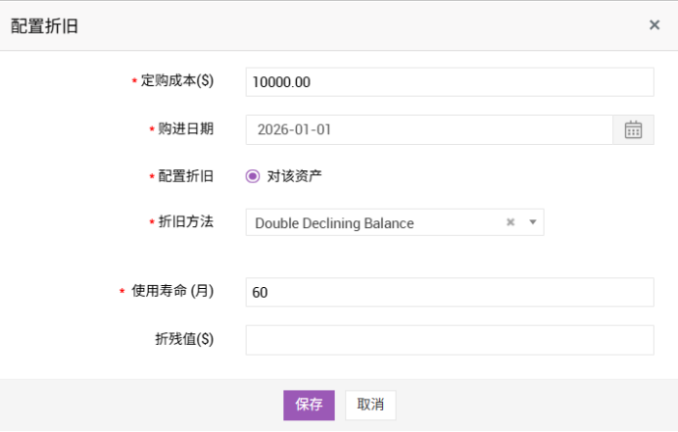This screenshot has width=678, height=432.
Task: Click the 配置折旧 dialog title
Action: [45, 26]
